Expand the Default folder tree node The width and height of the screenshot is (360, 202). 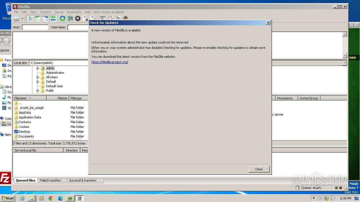coord(37,82)
